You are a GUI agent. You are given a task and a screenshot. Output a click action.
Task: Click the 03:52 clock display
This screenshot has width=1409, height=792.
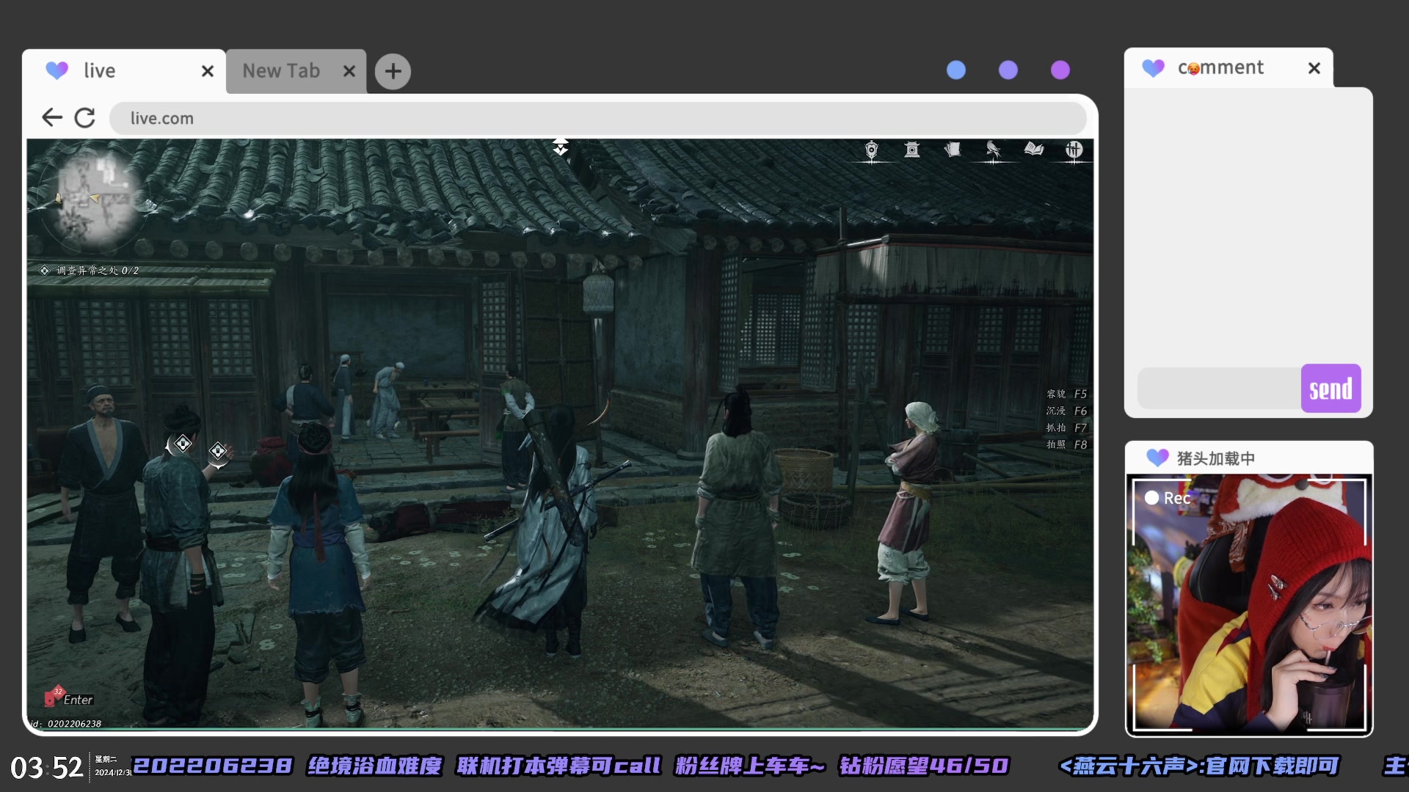click(x=46, y=768)
